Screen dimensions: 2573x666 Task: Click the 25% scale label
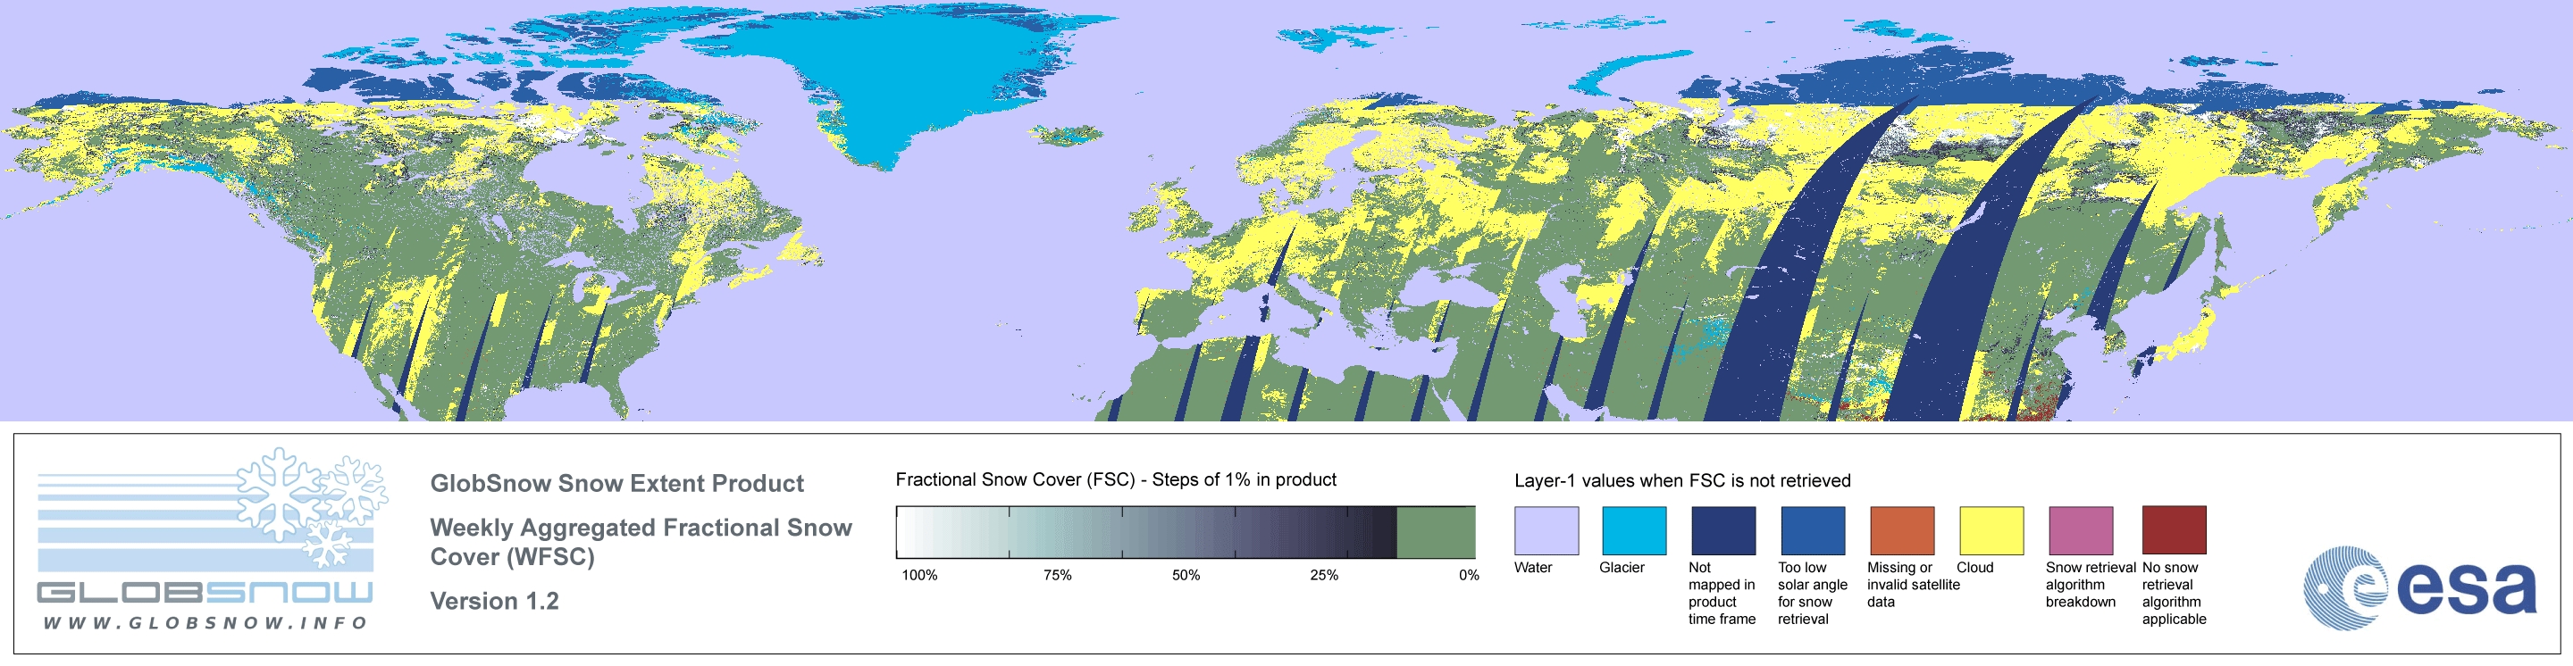(x=1323, y=575)
